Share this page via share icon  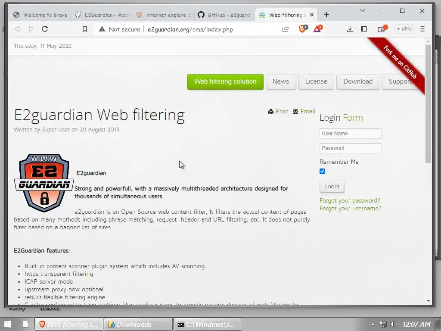pyautogui.click(x=286, y=29)
